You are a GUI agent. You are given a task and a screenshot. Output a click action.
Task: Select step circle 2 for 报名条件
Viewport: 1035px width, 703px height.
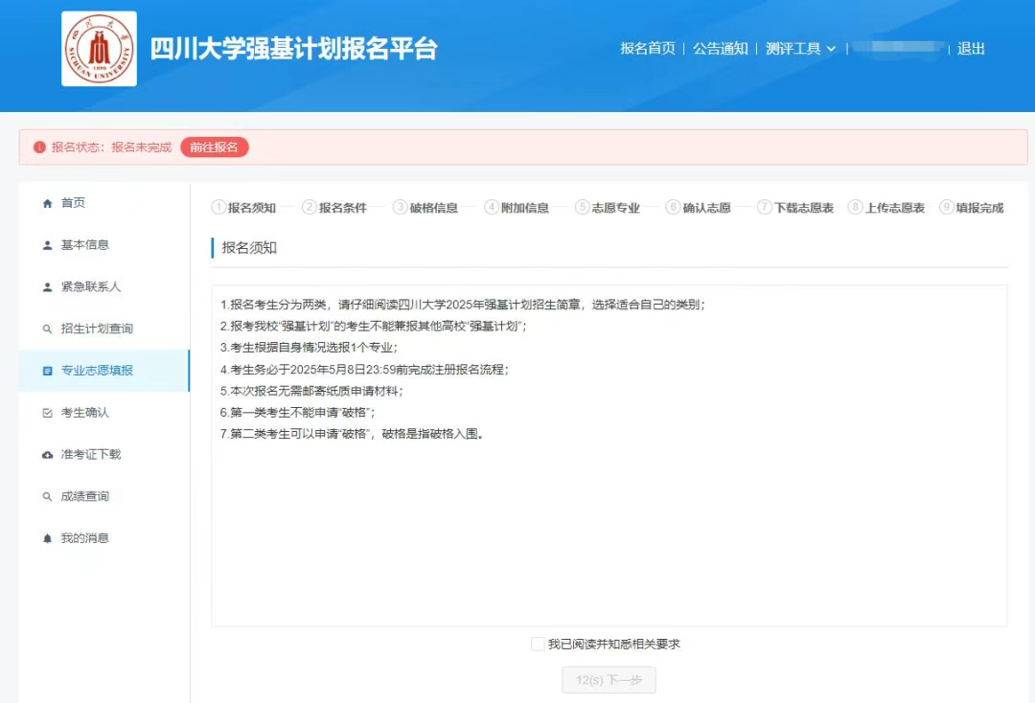click(309, 207)
